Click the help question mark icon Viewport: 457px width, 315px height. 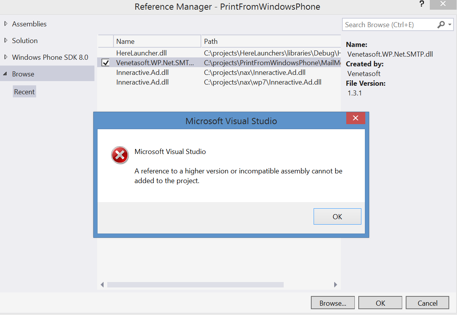[x=422, y=4]
